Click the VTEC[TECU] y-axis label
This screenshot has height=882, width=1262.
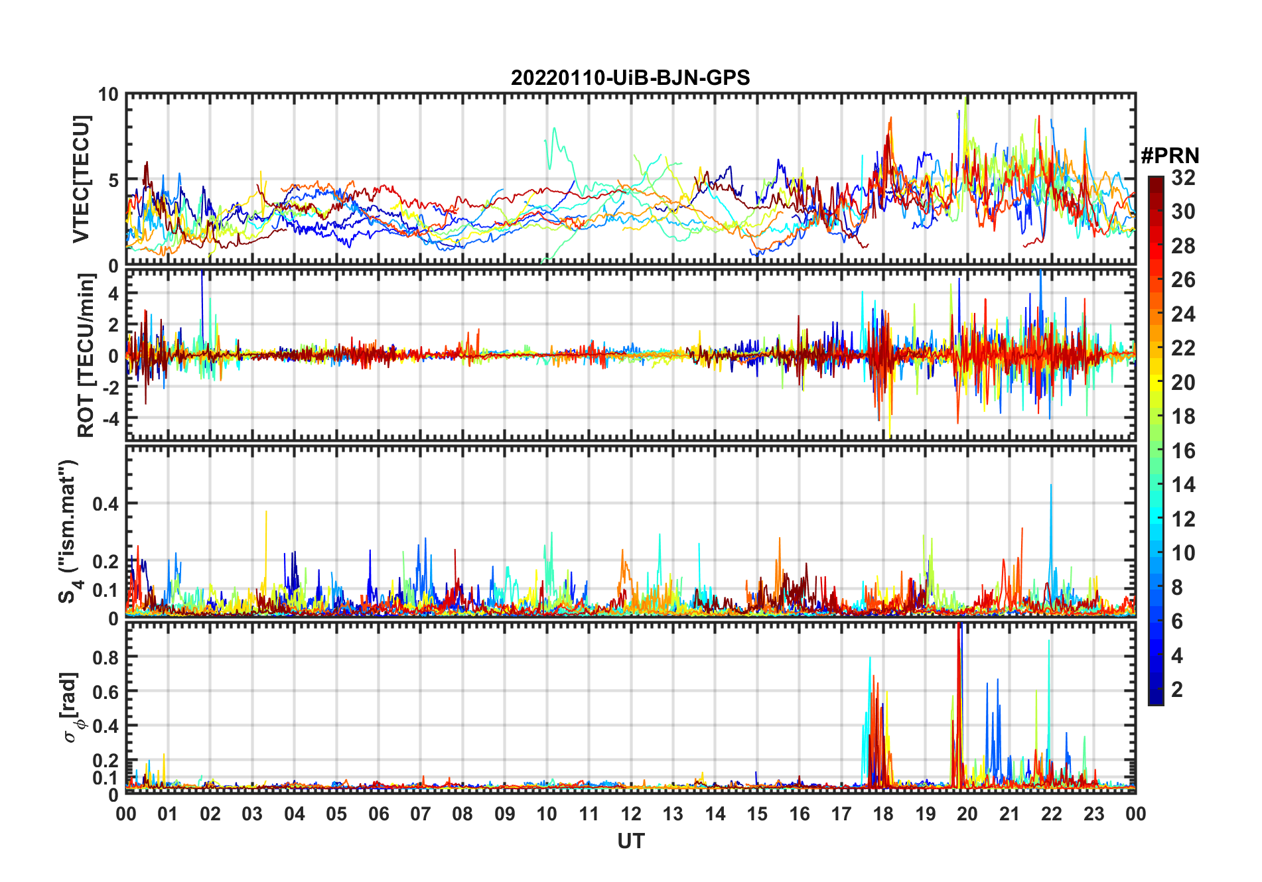[81, 179]
